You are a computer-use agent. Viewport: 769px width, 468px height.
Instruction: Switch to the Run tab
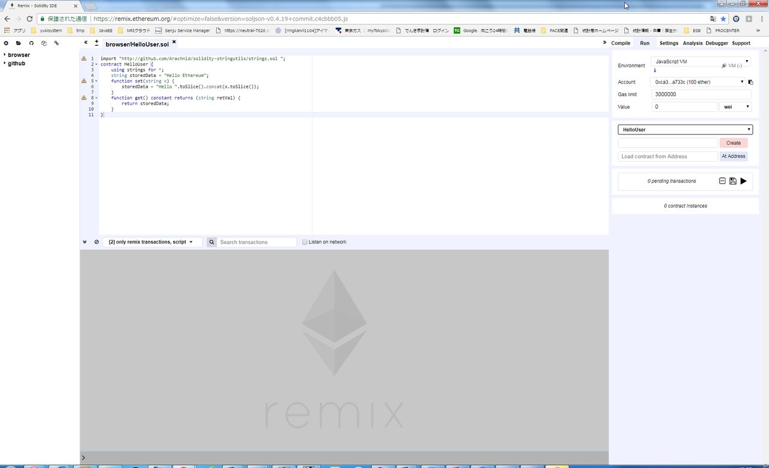645,43
